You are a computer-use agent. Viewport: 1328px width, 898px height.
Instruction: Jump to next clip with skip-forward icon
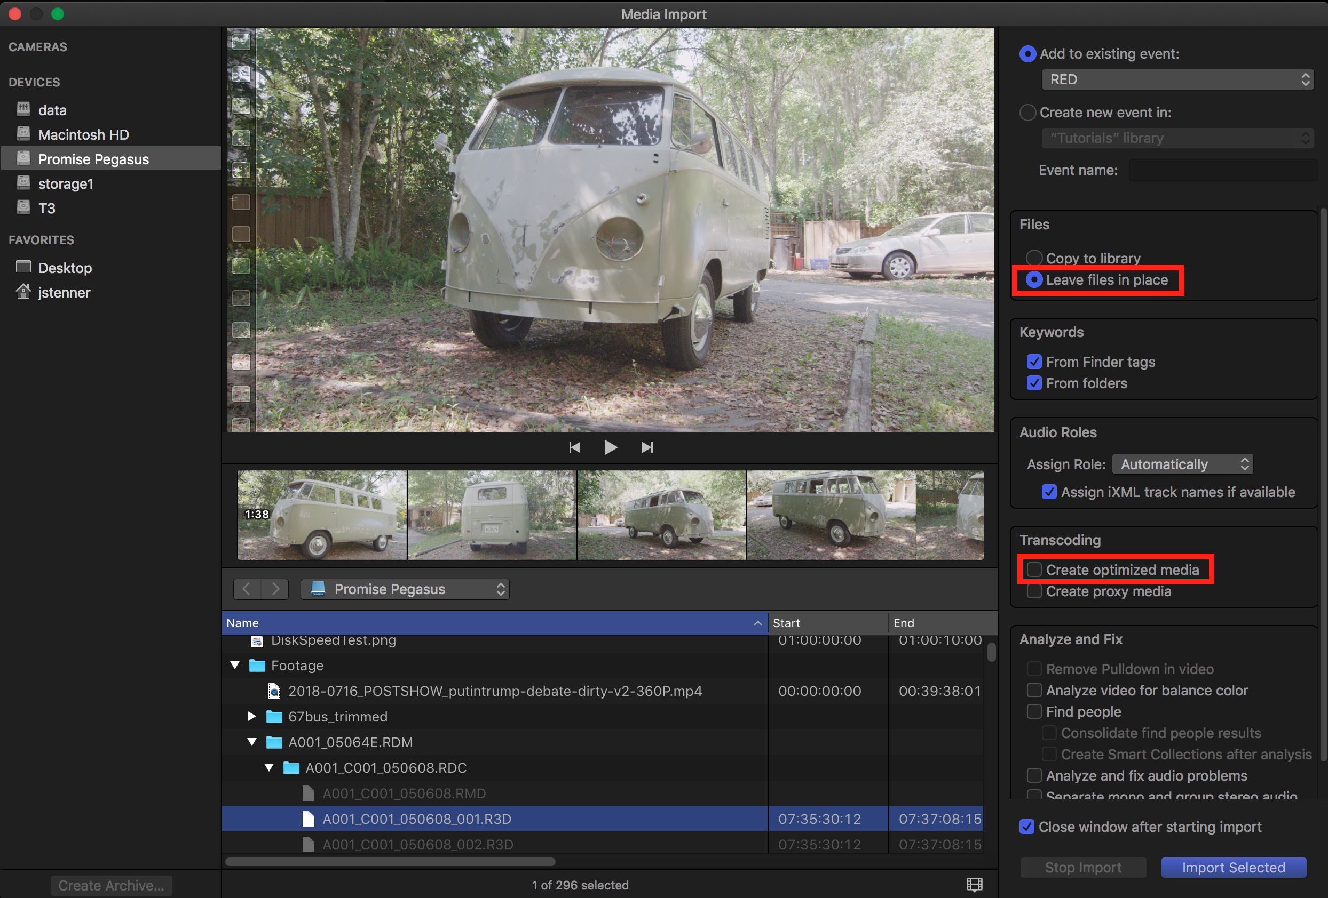(647, 447)
